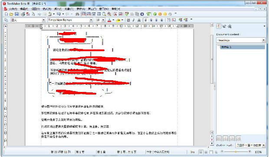Open the Outline level dropdown at the sidebar bottom
This screenshot has width=269, height=157.
tap(264, 145)
